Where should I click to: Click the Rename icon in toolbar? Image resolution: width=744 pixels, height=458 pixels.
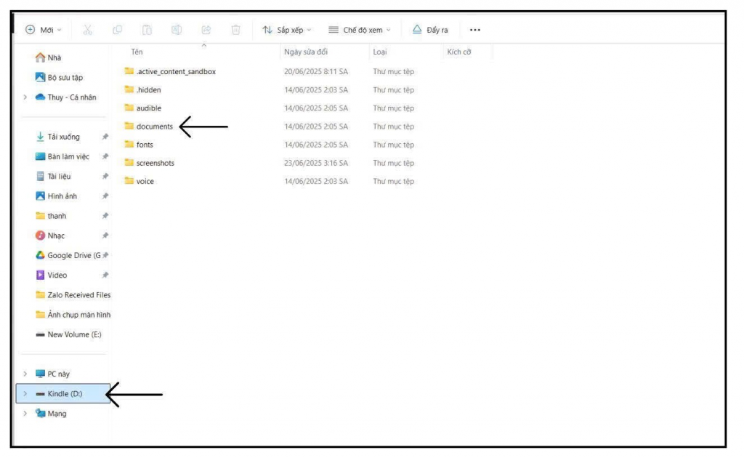click(x=177, y=30)
